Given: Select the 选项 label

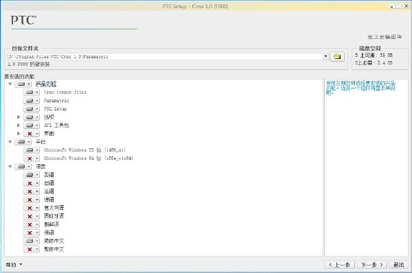Looking at the screenshot, I should (49, 117).
